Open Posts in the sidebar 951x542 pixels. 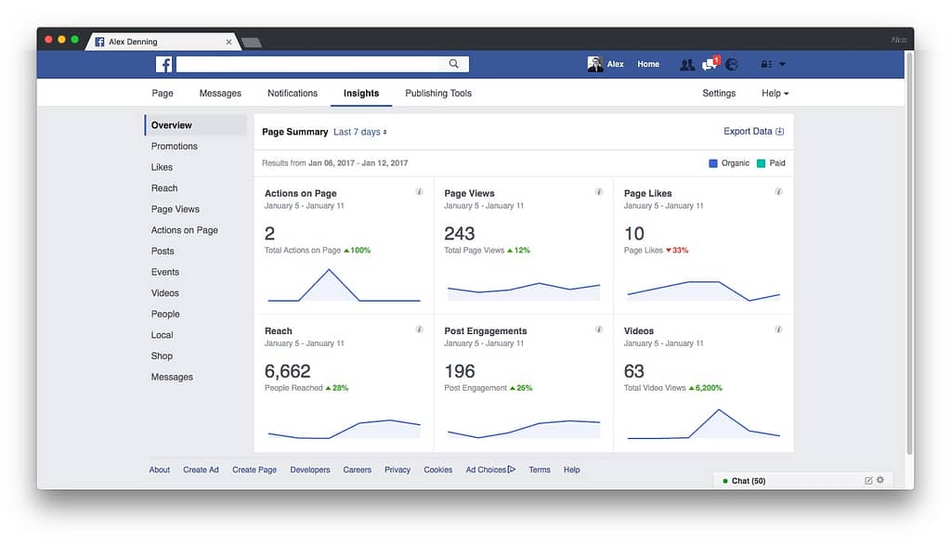163,251
